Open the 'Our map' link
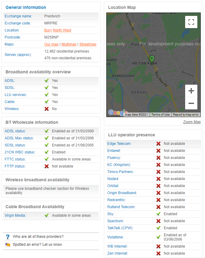This screenshot has width=205, height=258. [51, 44]
